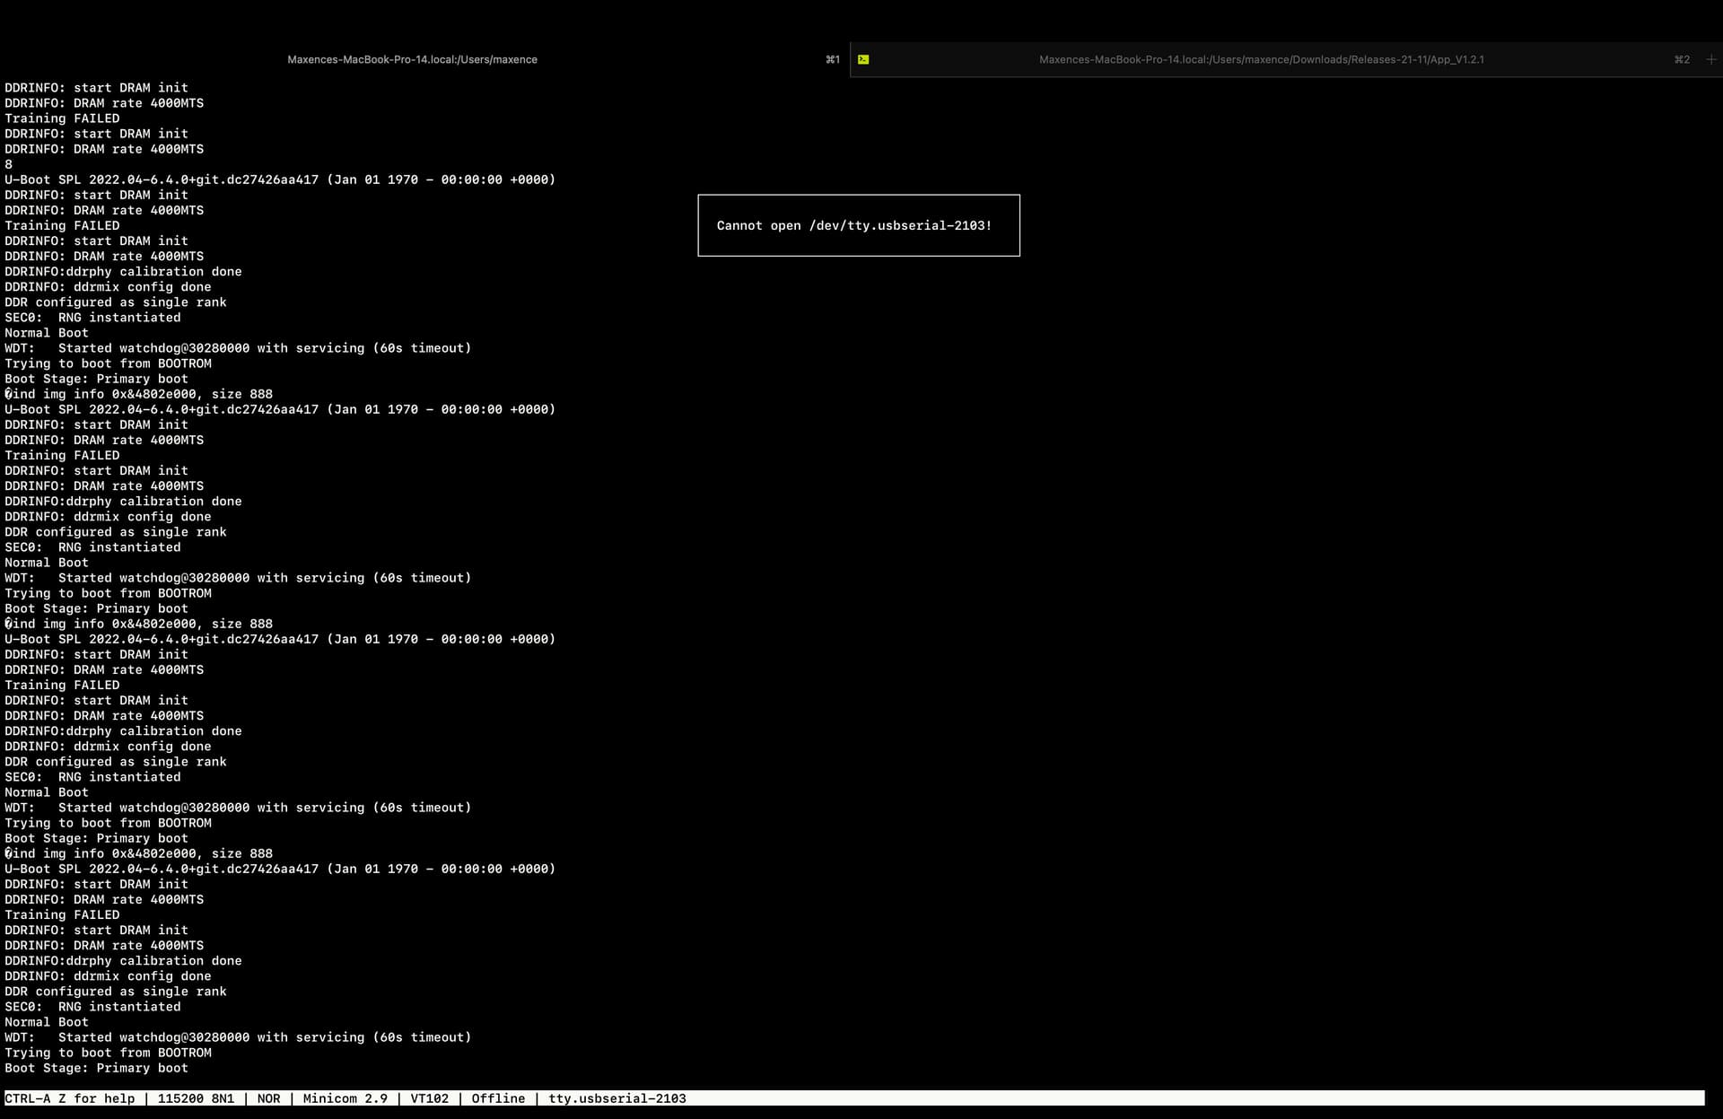Viewport: 1723px width, 1119px height.
Task: Click the first 'Training FAILED' output line
Action: [x=62, y=118]
